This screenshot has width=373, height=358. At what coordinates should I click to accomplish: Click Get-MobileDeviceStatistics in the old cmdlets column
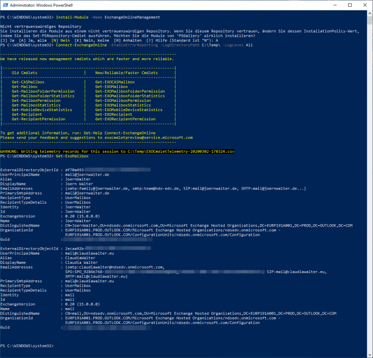point(42,110)
